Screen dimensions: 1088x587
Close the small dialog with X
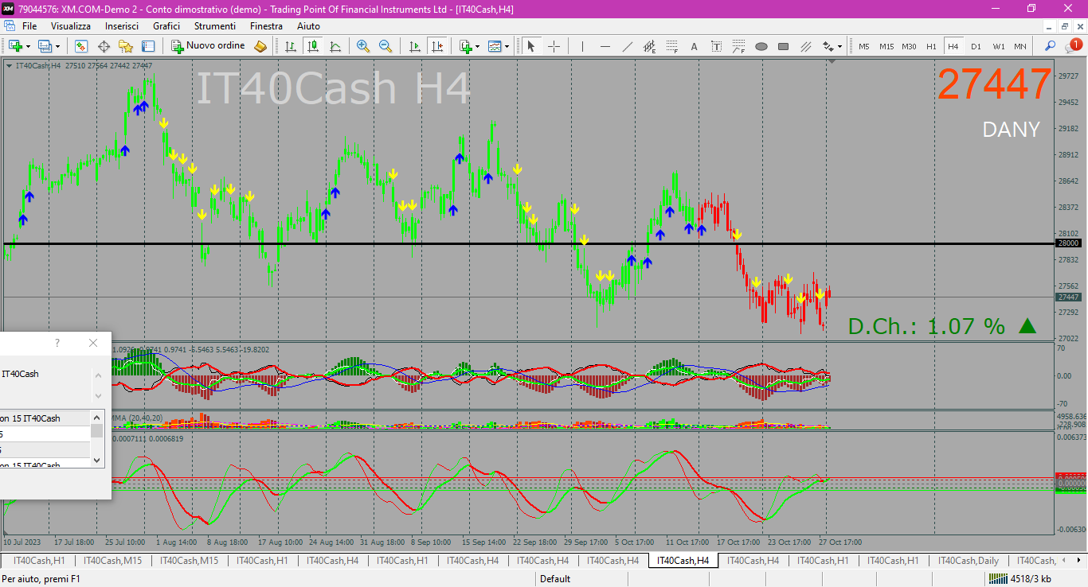(x=93, y=343)
